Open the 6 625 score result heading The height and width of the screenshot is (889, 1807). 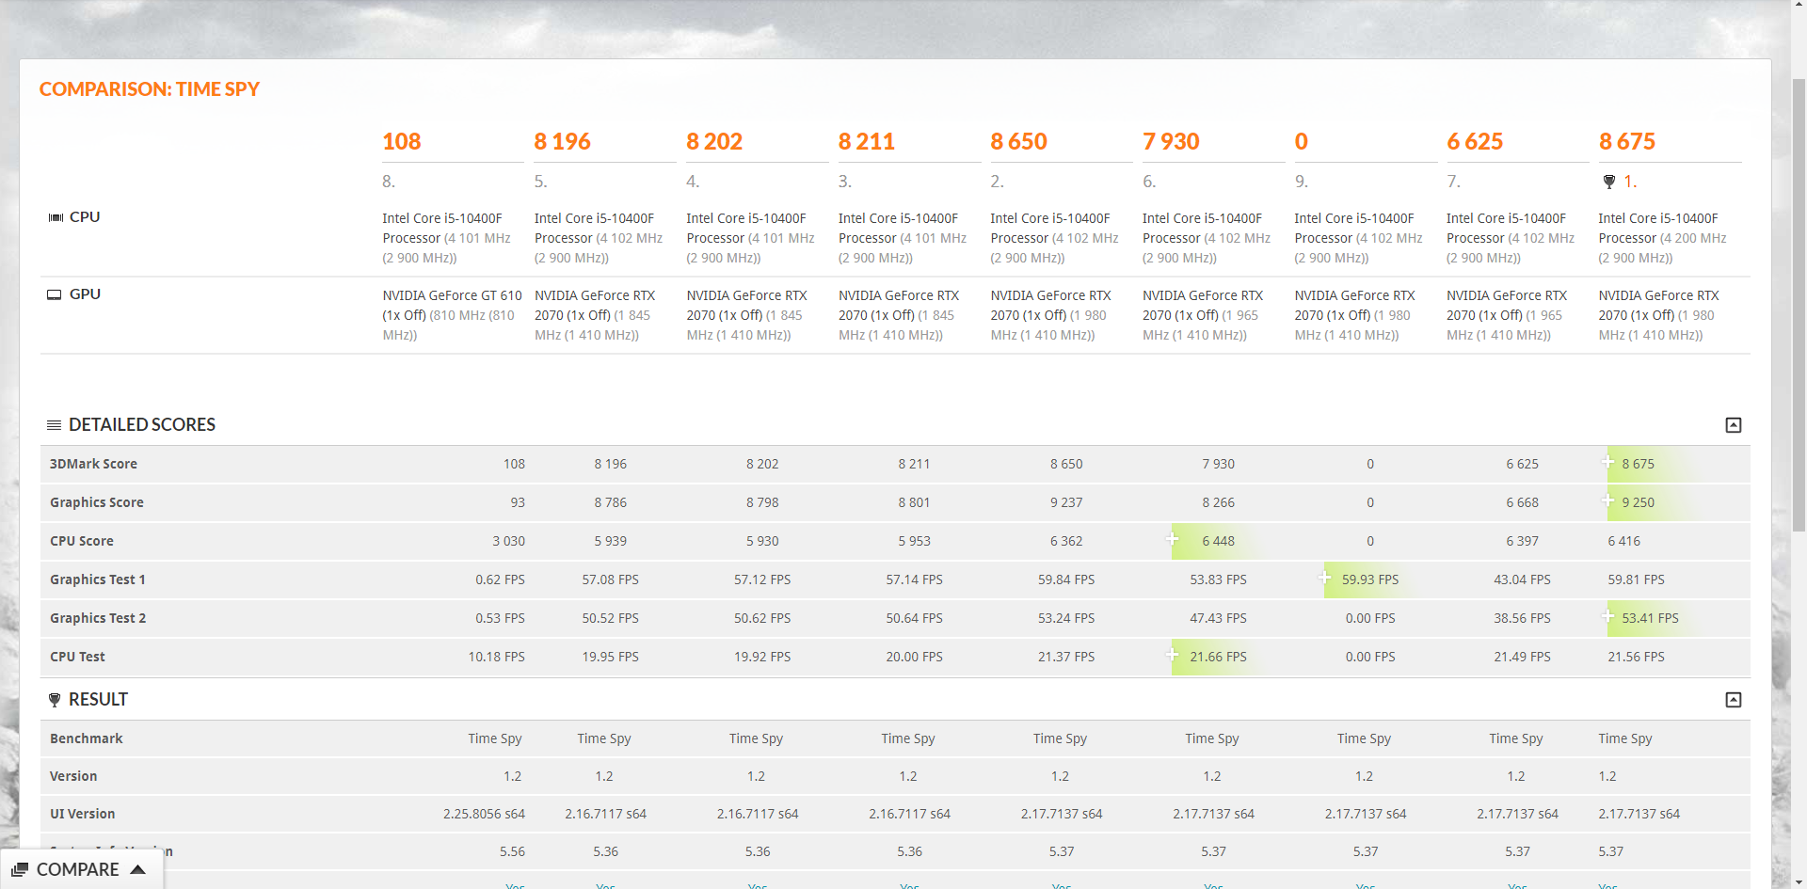(x=1475, y=142)
